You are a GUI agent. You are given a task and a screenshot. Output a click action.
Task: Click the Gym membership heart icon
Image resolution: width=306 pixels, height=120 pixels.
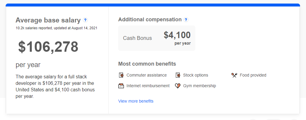click(177, 86)
